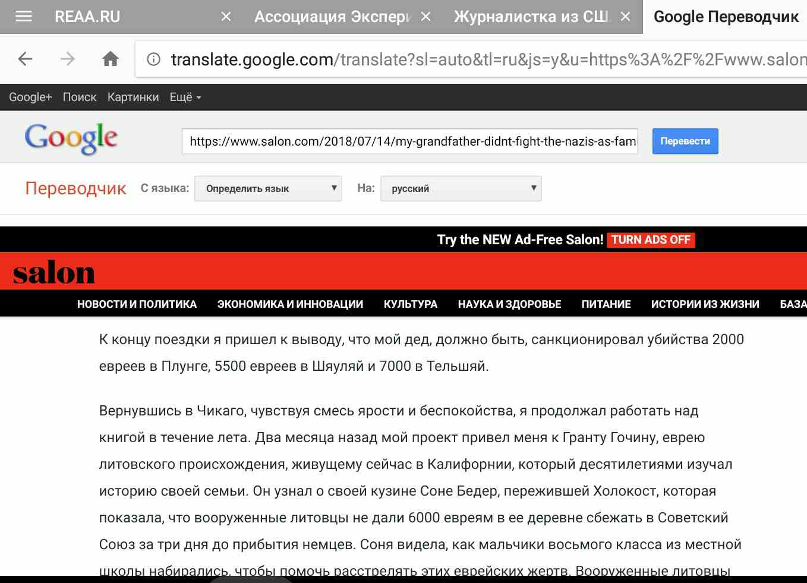This screenshot has width=807, height=583.
Task: Click the forward navigation arrow
Action: [x=68, y=59]
